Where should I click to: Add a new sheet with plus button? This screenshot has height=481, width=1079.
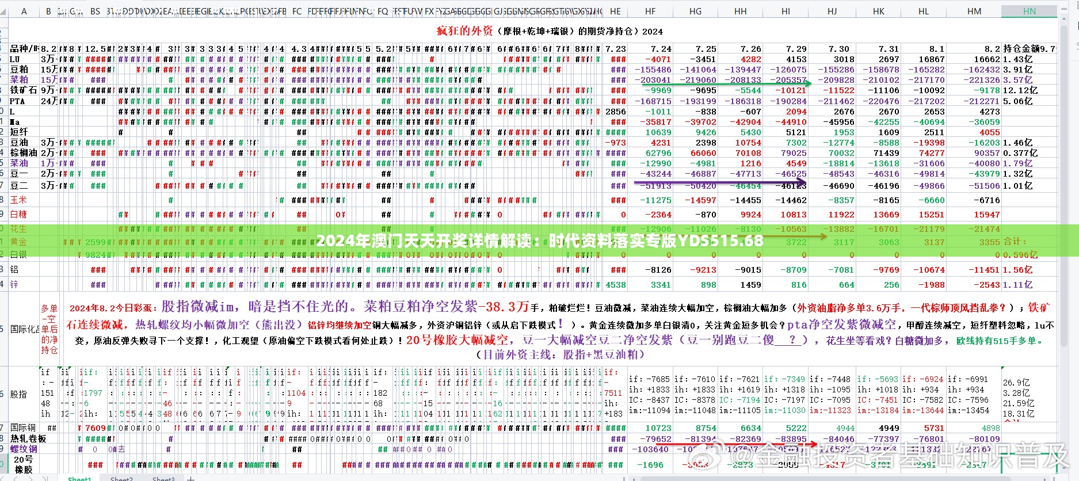pyautogui.click(x=191, y=478)
